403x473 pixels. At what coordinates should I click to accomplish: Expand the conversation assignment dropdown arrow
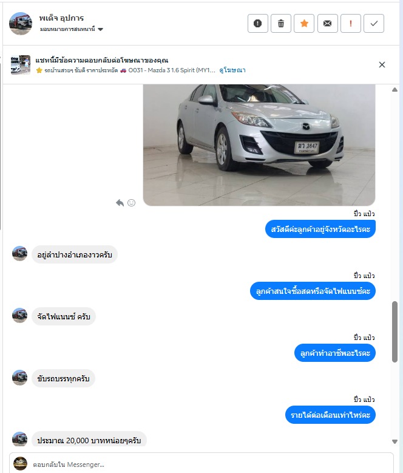pos(100,29)
